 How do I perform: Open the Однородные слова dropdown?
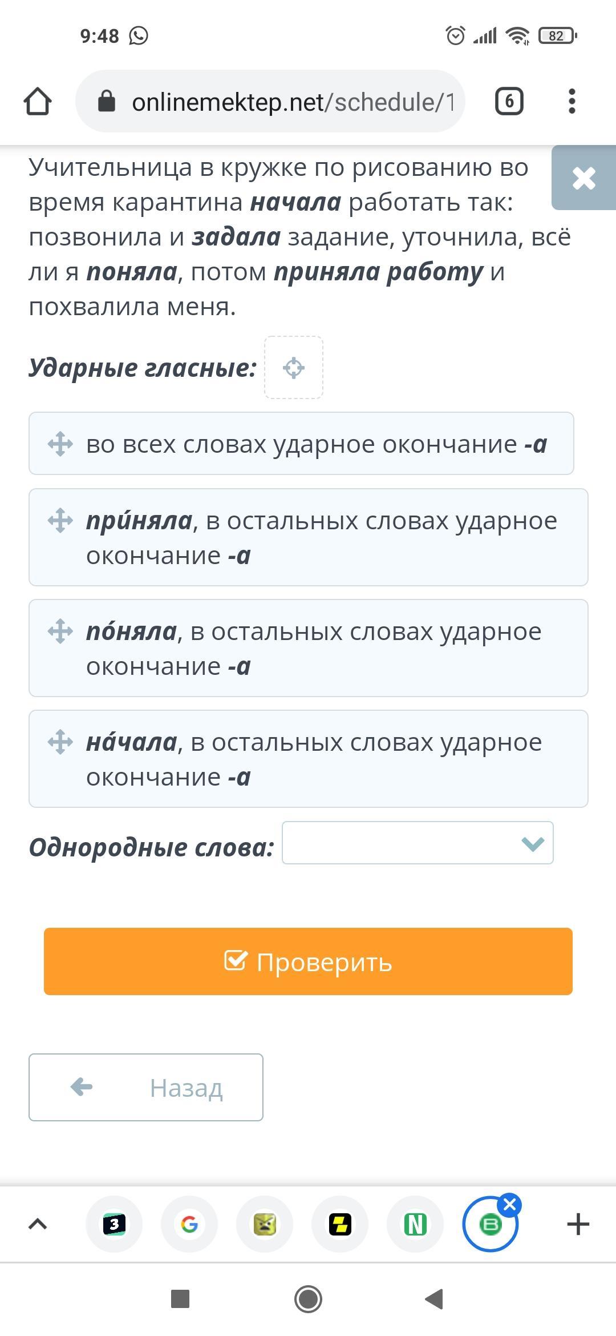tap(418, 843)
